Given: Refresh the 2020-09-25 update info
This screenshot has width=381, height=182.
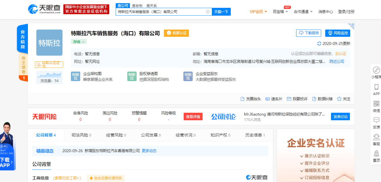Looking at the screenshot, I should click(319, 44).
